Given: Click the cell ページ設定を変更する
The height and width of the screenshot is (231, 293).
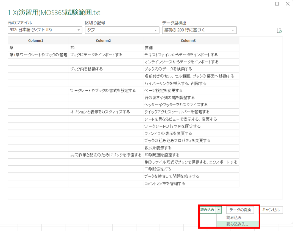Looking at the screenshot, I should click(x=191, y=90).
